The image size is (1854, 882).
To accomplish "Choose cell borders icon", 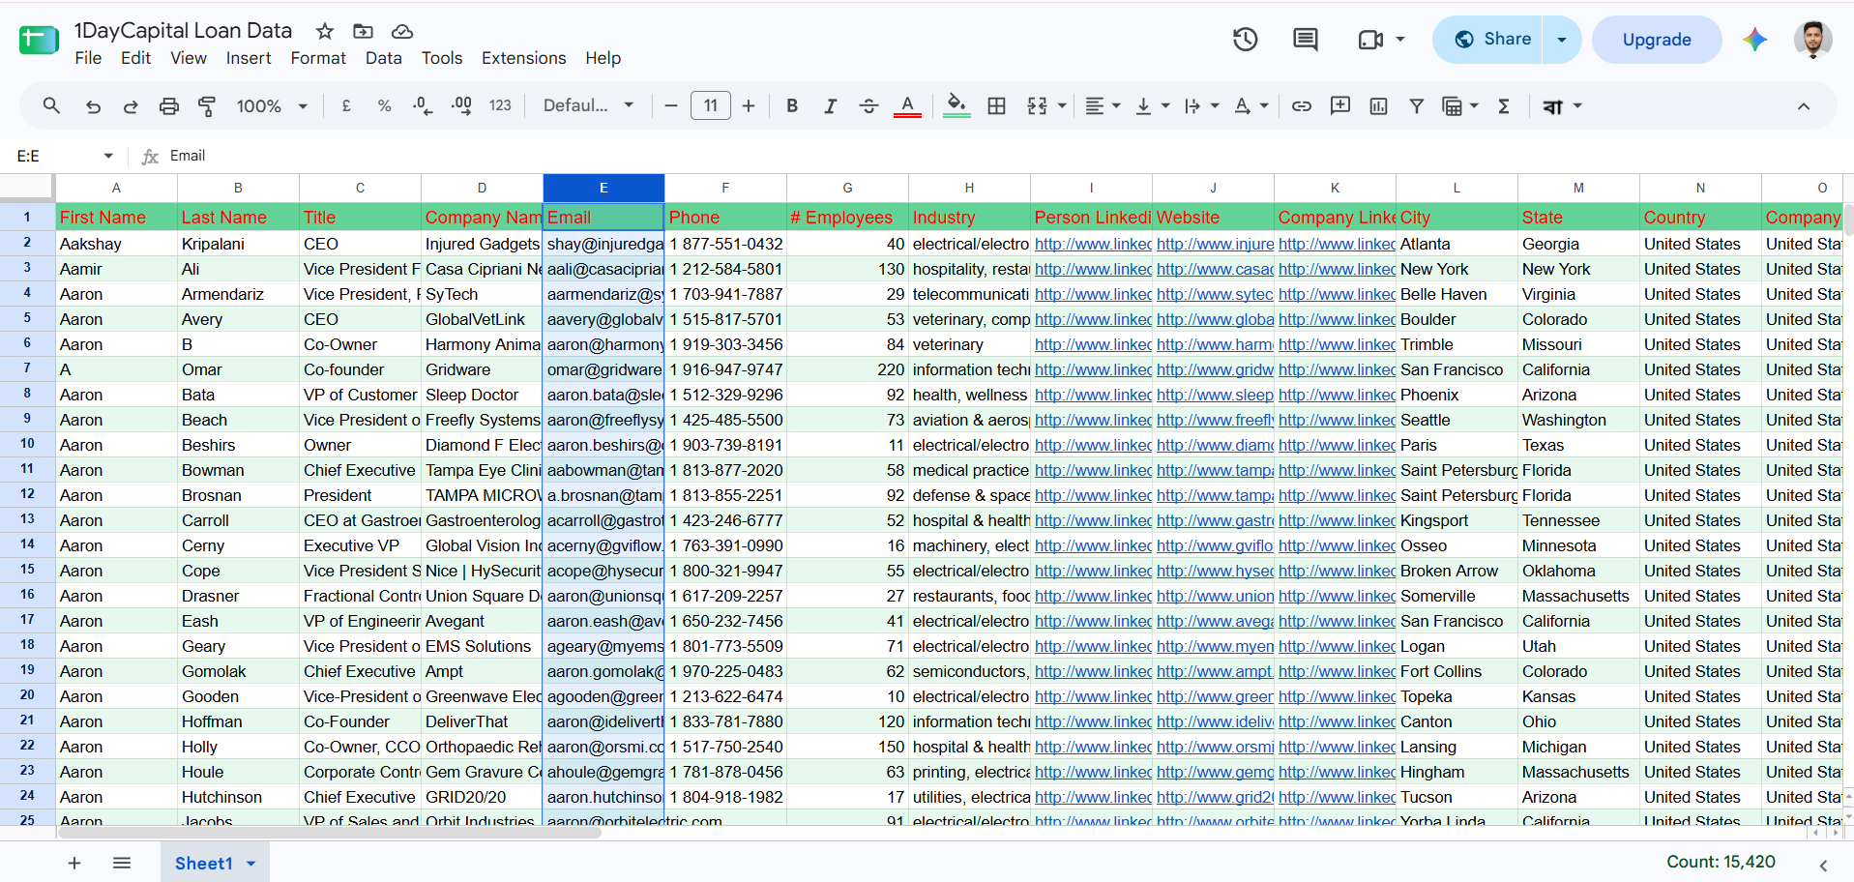I will [997, 106].
